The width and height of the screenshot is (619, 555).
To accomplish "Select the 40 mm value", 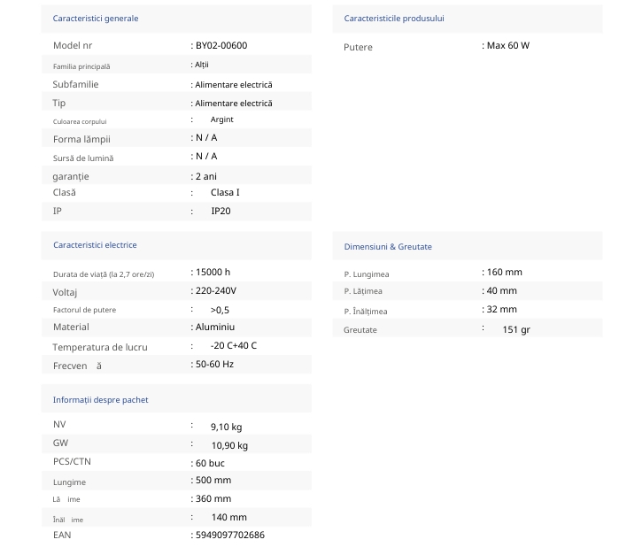I will click(x=502, y=291).
